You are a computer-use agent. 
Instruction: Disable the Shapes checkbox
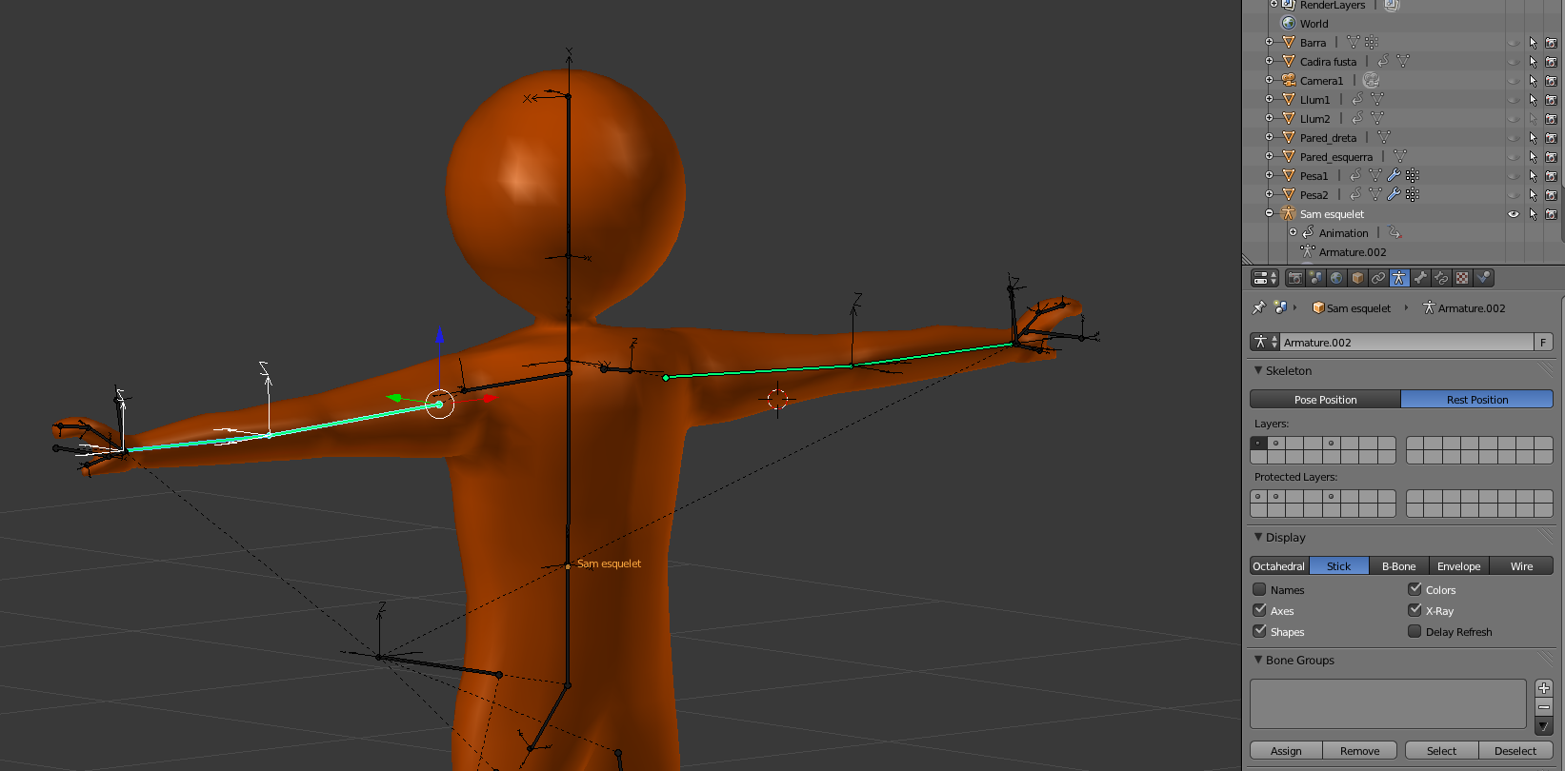[x=1259, y=631]
